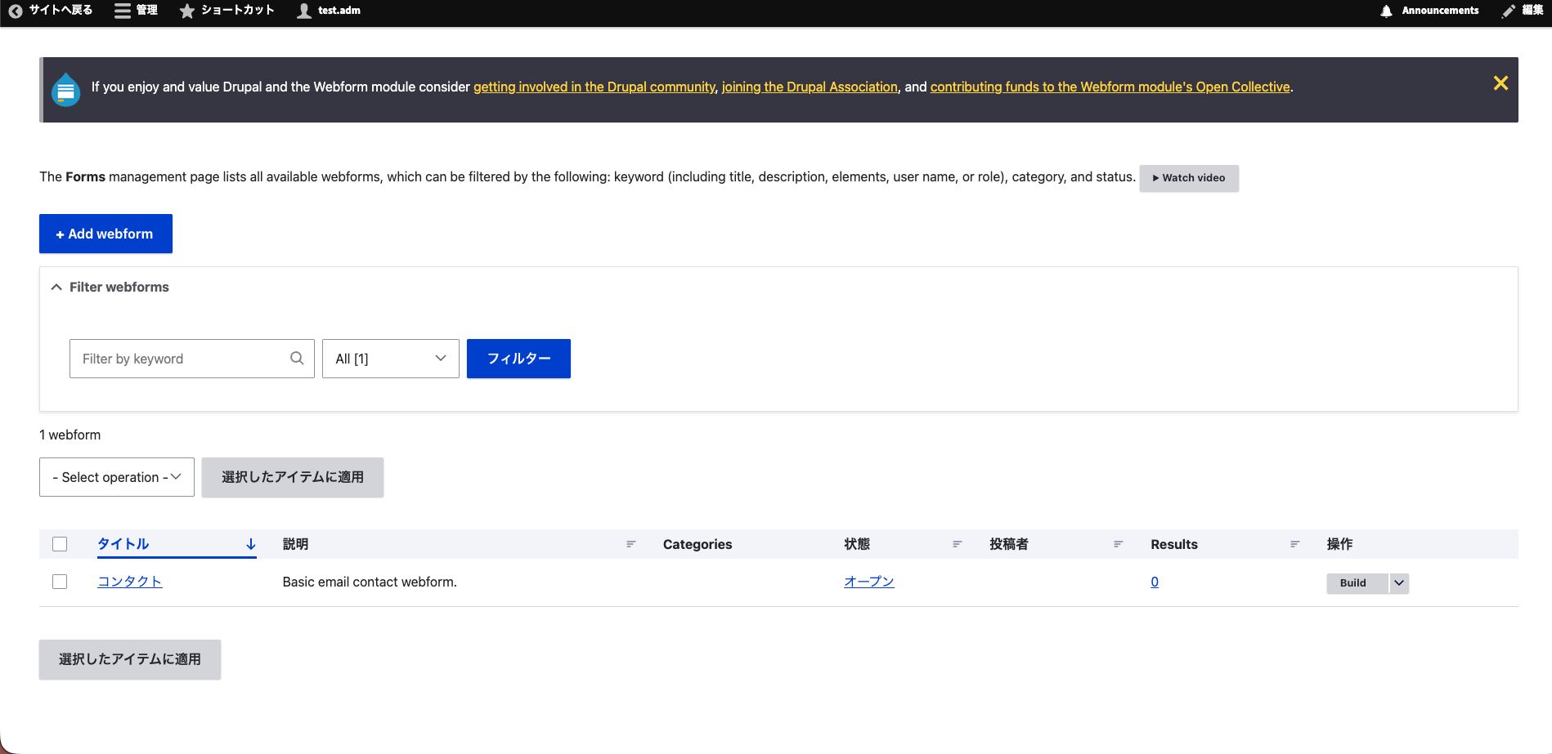Click the 編集 pencil icon
This screenshot has height=754, width=1552.
pos(1509,11)
